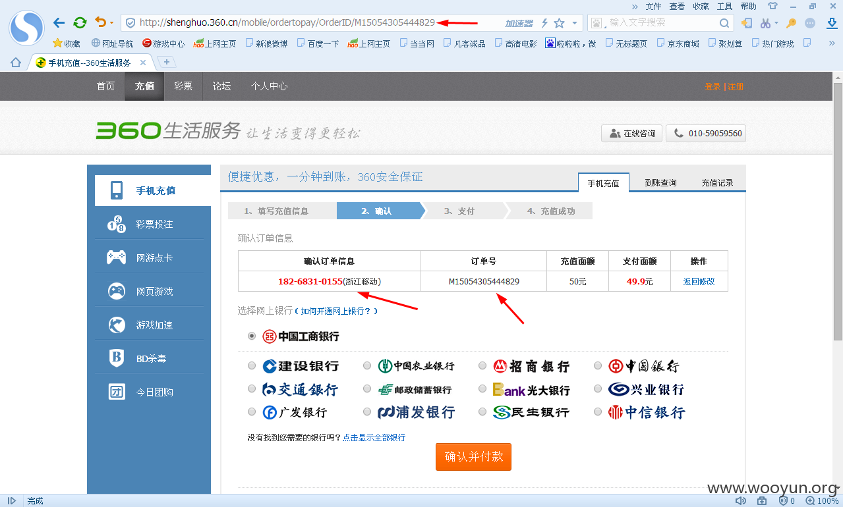Open the screenshot scissors tool
This screenshot has width=843, height=507.
(x=765, y=23)
